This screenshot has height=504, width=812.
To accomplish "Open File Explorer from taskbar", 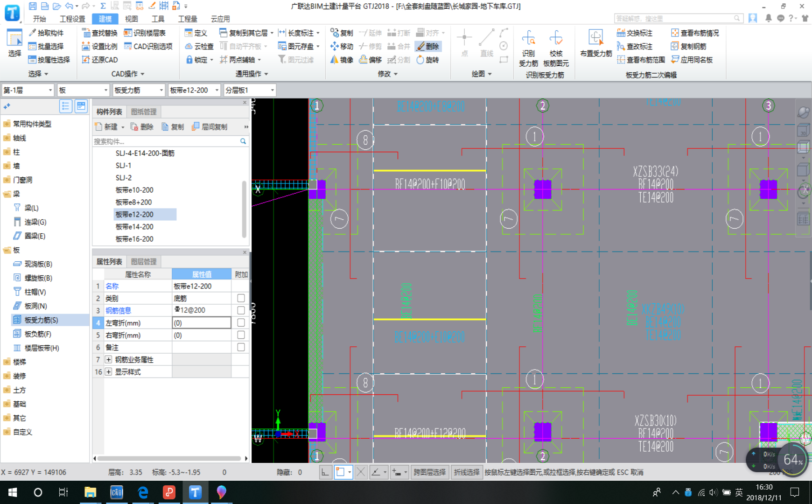I will (x=90, y=492).
